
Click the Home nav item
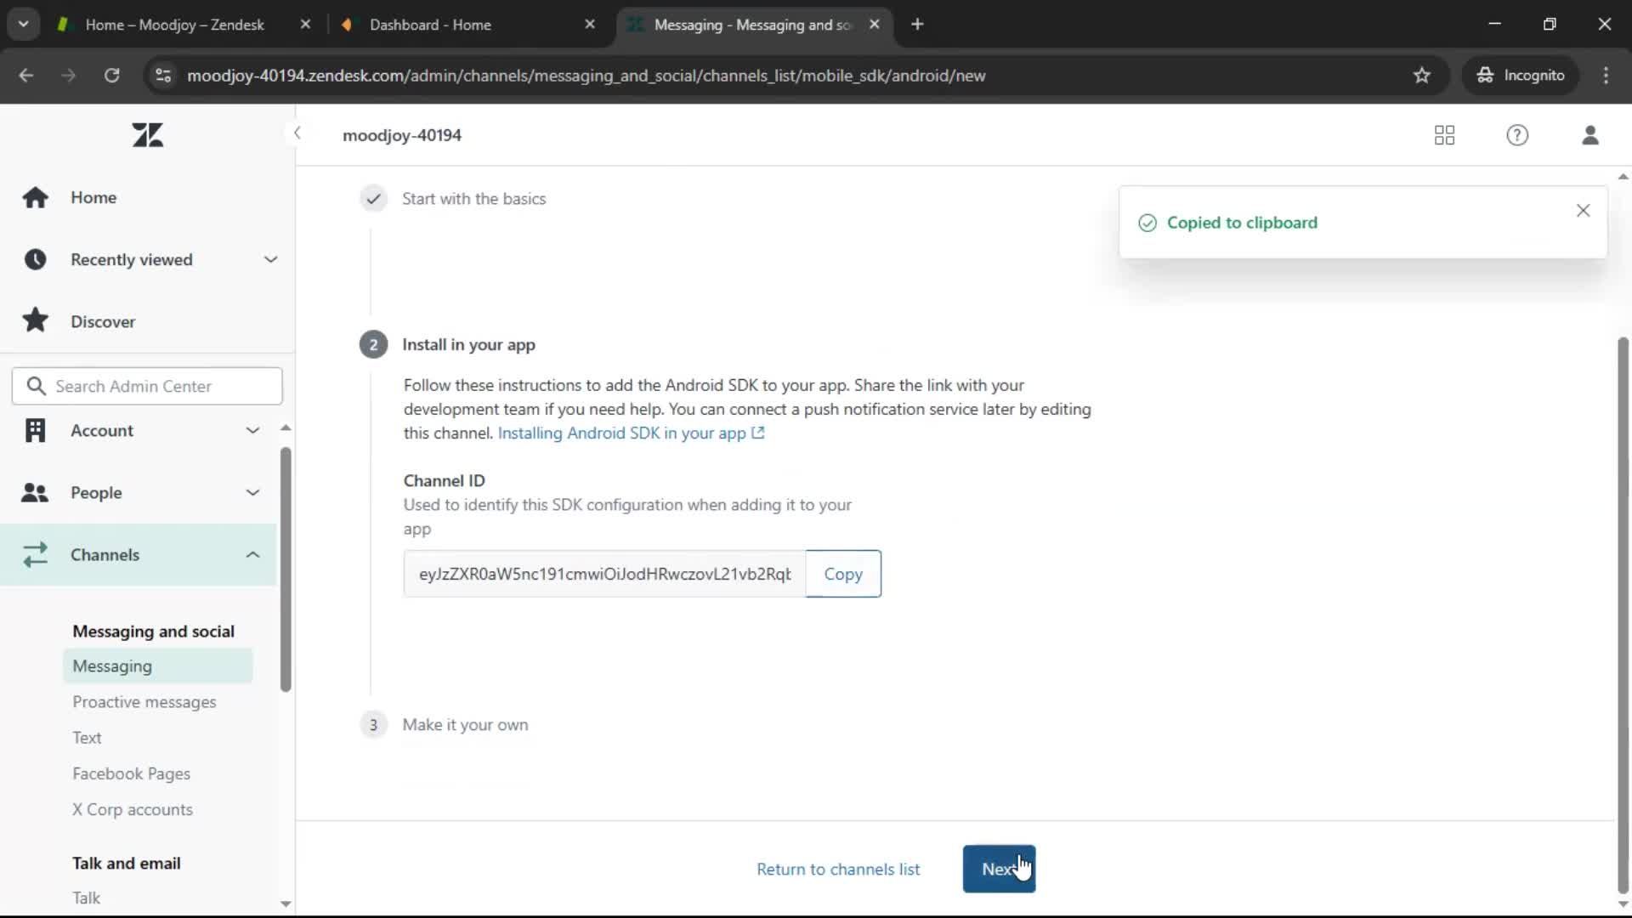click(x=93, y=198)
